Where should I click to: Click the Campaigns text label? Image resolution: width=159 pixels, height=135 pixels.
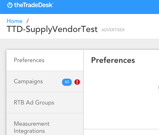pyautogui.click(x=28, y=82)
